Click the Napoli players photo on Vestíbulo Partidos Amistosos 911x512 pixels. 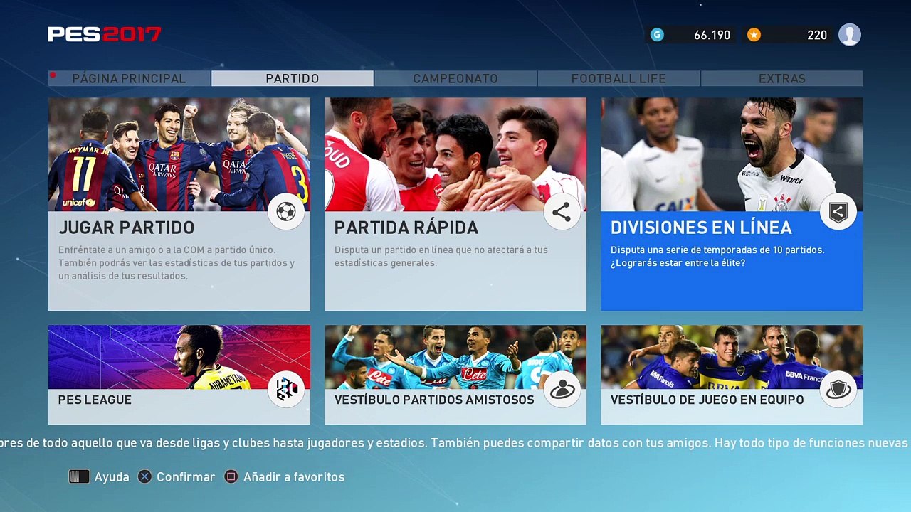[x=455, y=357]
